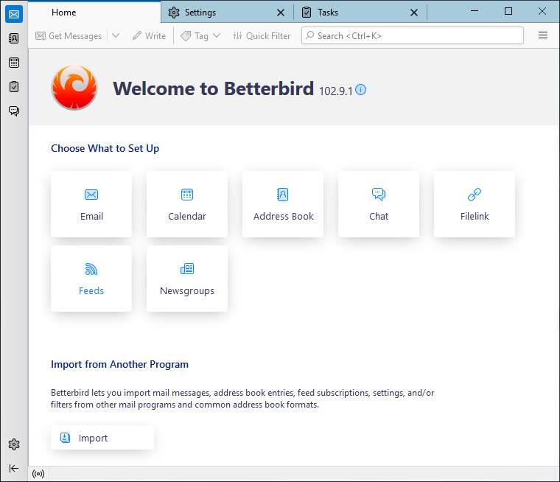Click the online status indicator icon
Image resolution: width=560 pixels, height=482 pixels.
(x=38, y=474)
